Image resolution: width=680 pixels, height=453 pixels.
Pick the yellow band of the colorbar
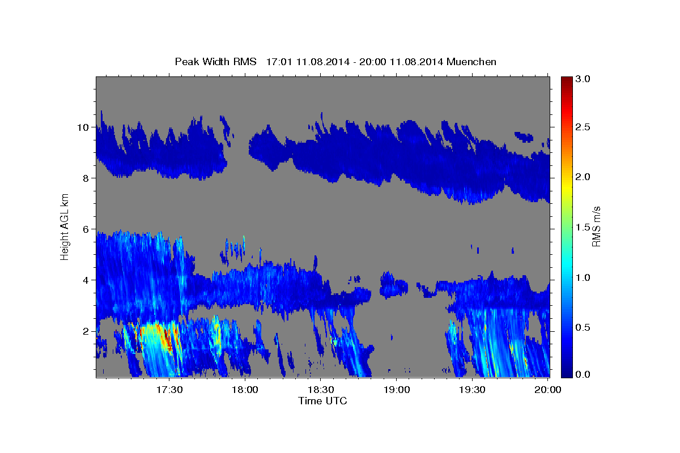tap(566, 187)
